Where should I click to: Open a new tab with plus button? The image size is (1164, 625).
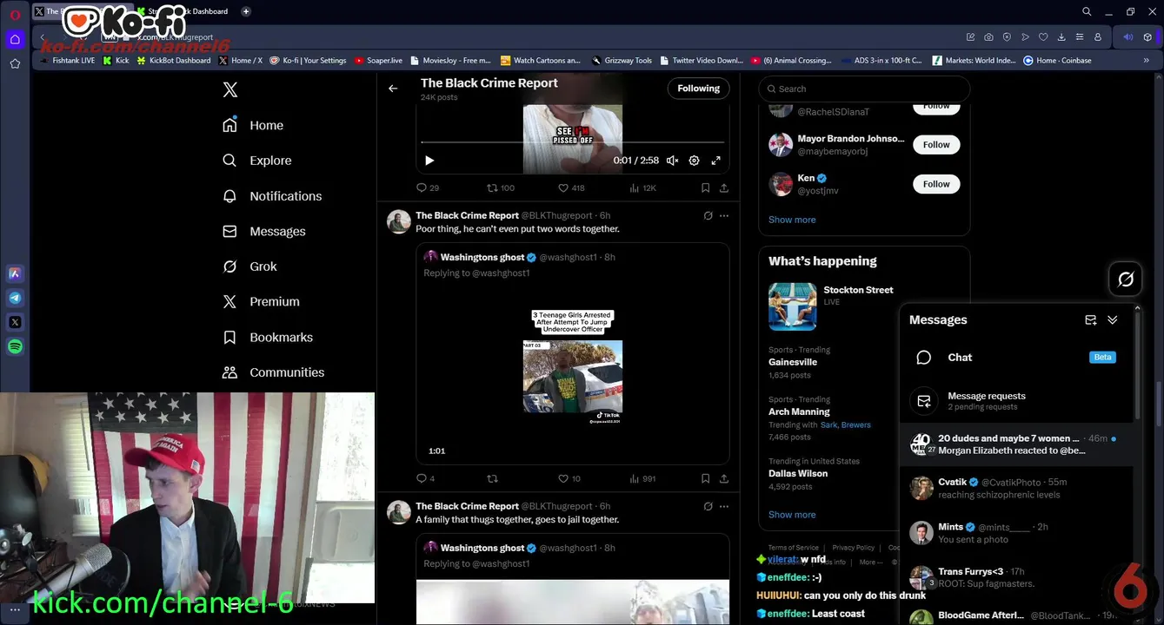246,11
